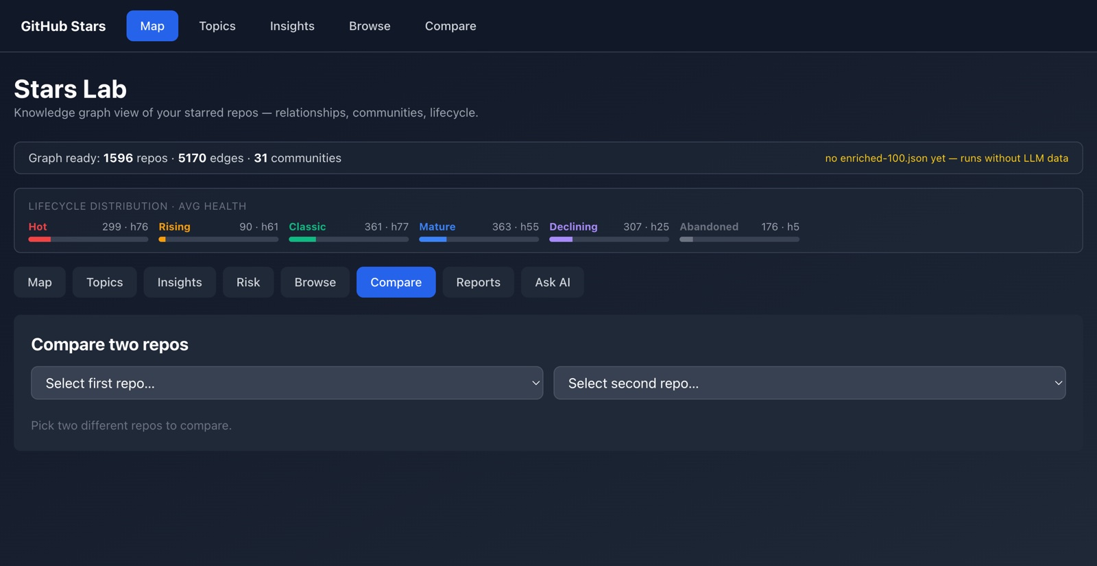The image size is (1097, 566).
Task: Click the '176 · h5' Abandoned stats value
Action: (x=780, y=226)
